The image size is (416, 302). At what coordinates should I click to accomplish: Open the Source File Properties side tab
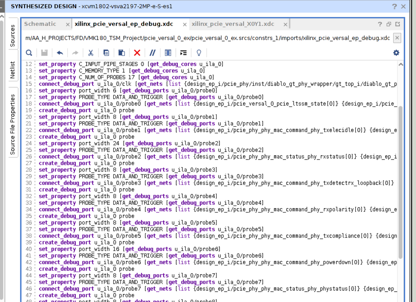(12, 124)
